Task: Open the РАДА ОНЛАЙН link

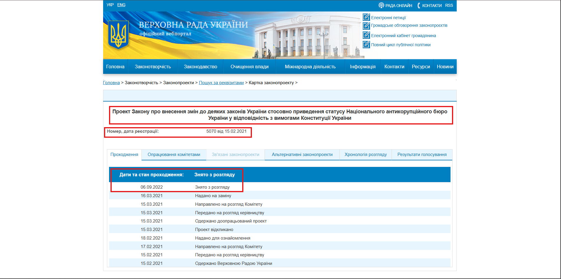Action: point(399,6)
